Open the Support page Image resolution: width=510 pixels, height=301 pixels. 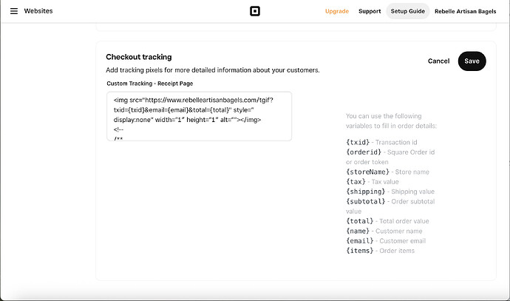(370, 11)
